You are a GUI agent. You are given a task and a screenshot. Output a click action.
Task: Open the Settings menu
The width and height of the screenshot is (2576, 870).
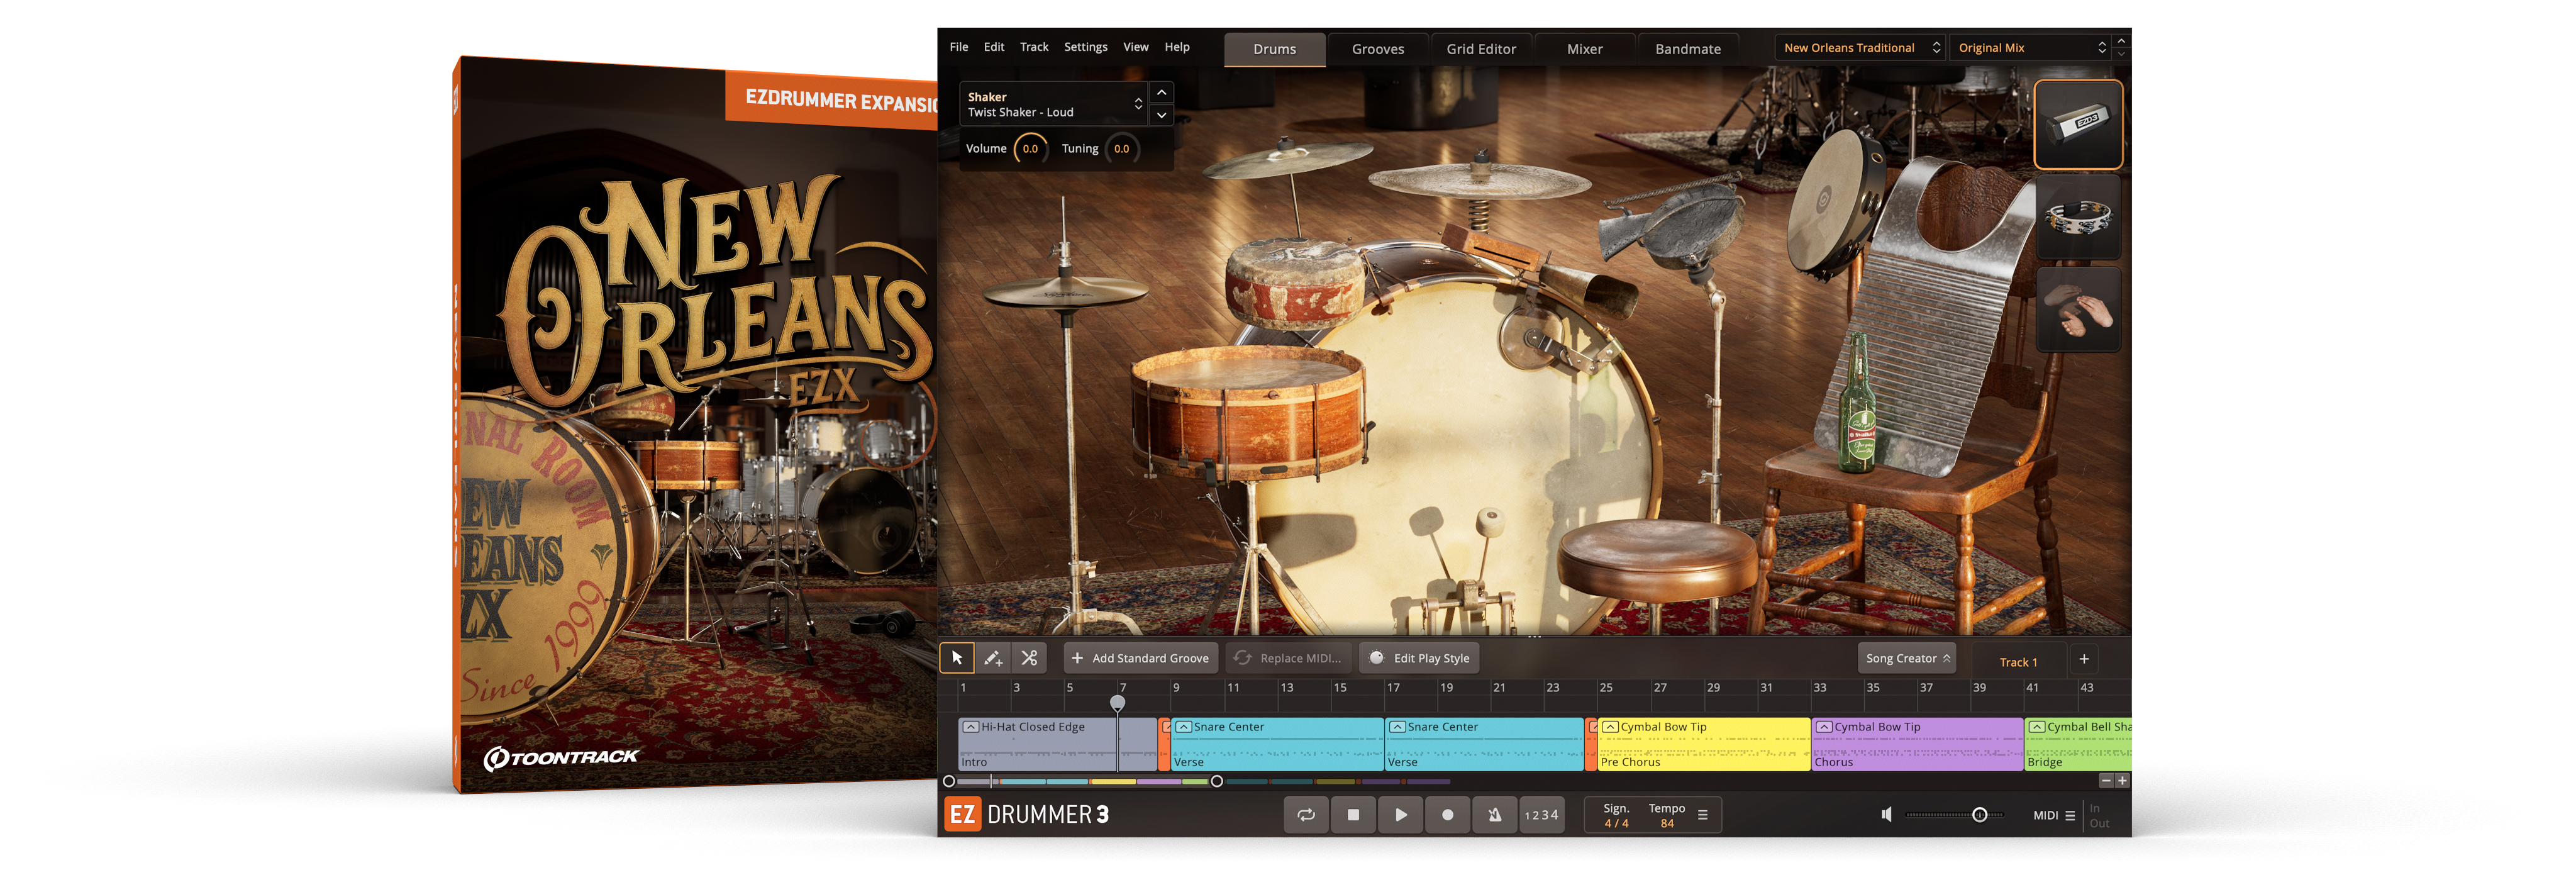pos(1085,47)
